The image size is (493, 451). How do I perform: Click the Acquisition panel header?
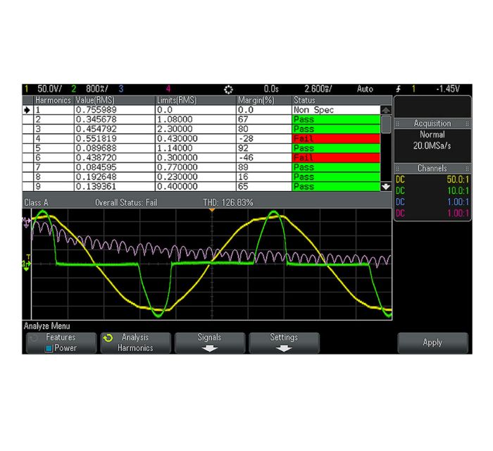(x=432, y=123)
